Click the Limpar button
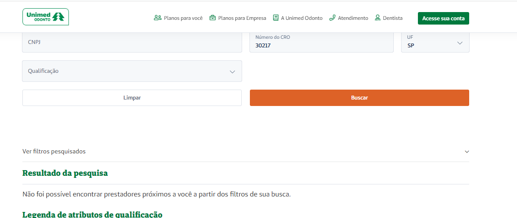The image size is (517, 218). coord(132,98)
